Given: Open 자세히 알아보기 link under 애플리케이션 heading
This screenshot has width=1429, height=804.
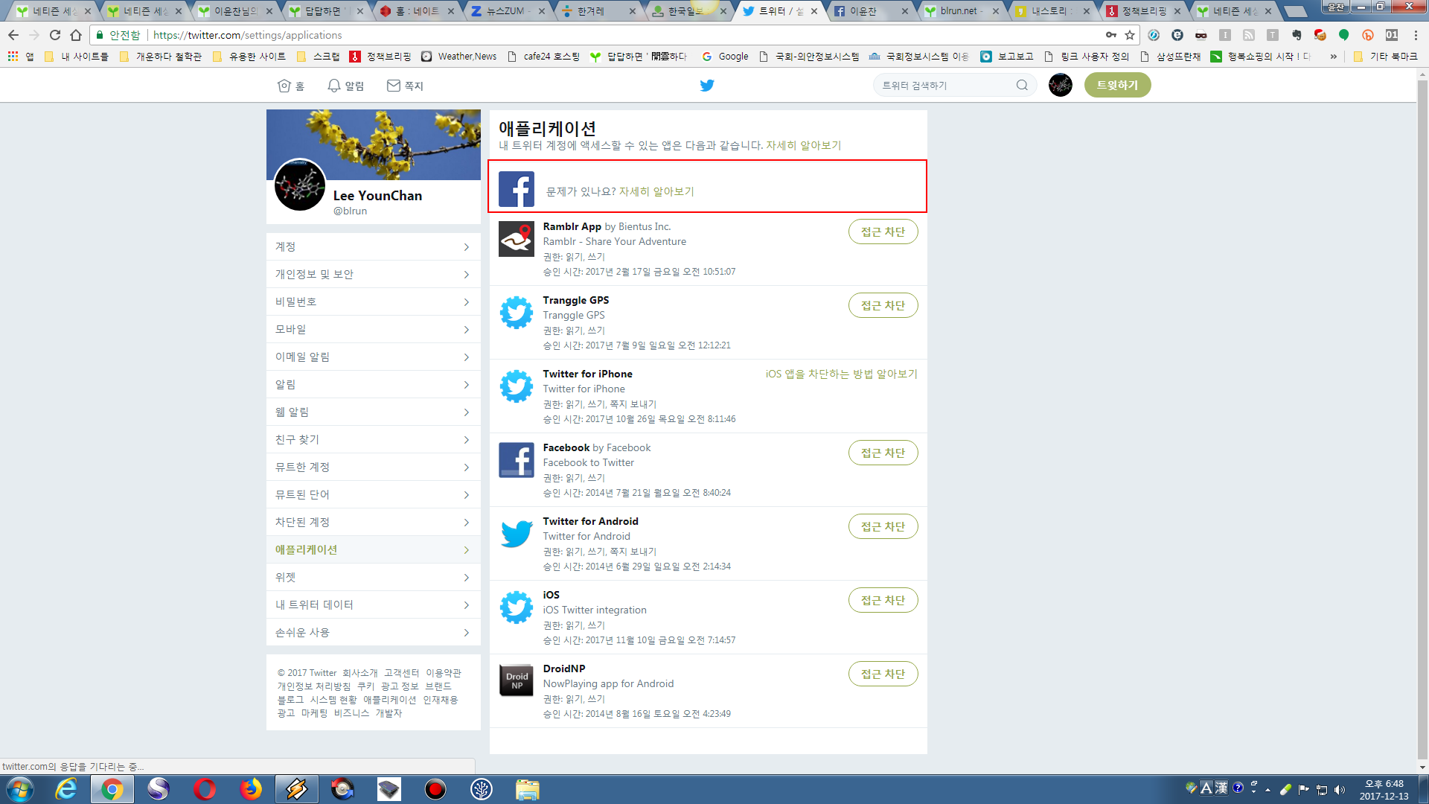Looking at the screenshot, I should pyautogui.click(x=803, y=145).
